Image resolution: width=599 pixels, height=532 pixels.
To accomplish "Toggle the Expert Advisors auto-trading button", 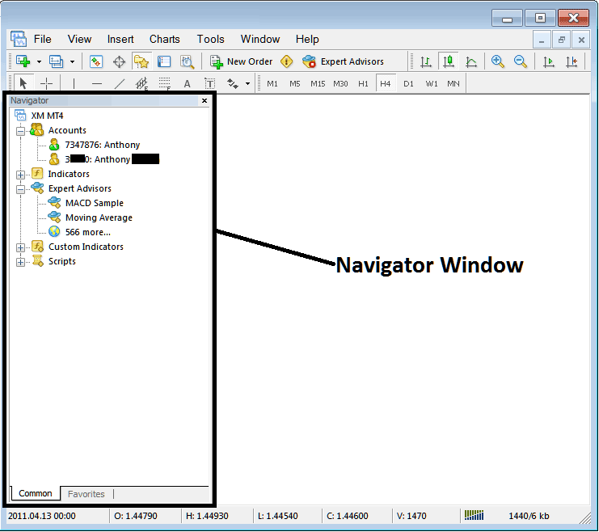I will [x=343, y=61].
